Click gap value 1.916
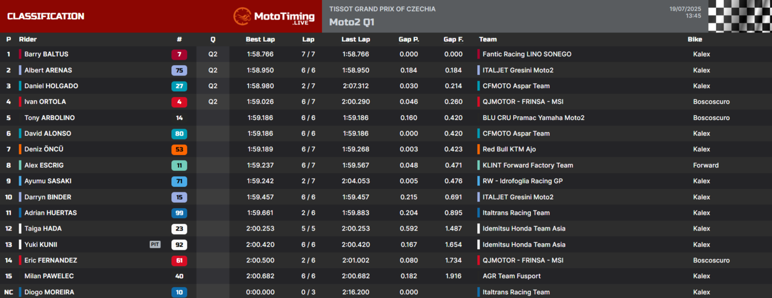Image resolution: width=772 pixels, height=298 pixels. [x=454, y=276]
